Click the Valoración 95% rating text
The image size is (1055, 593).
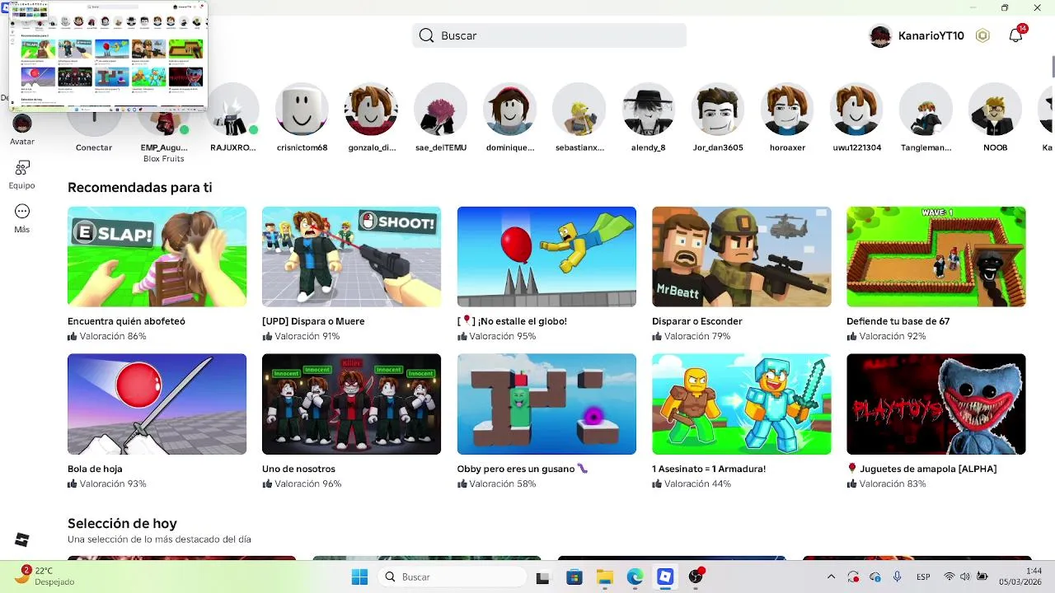click(503, 336)
